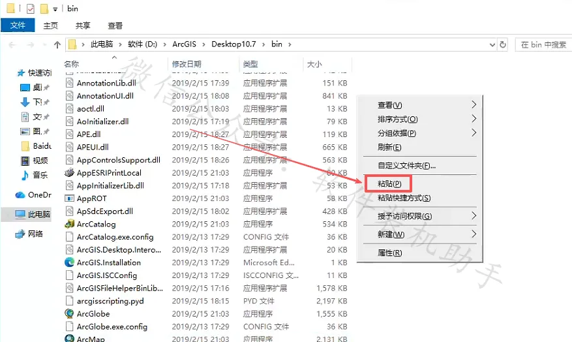This screenshot has width=572, height=342.
Task: Select aoctl.dll file
Action: pyautogui.click(x=91, y=108)
